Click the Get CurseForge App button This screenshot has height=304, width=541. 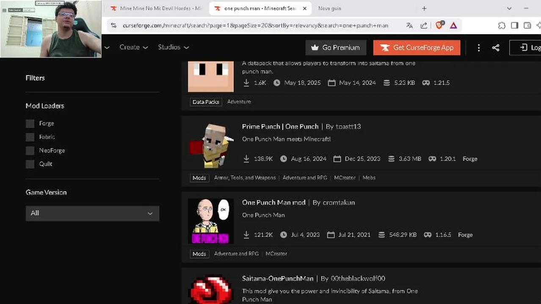417,48
